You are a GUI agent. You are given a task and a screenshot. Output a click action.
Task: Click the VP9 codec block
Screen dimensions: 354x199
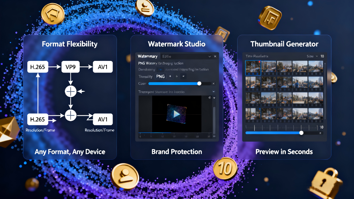tap(72, 67)
